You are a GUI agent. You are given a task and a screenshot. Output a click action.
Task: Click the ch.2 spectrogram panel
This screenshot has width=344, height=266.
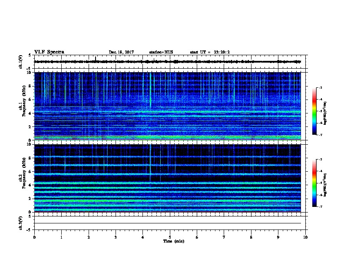(x=168, y=178)
